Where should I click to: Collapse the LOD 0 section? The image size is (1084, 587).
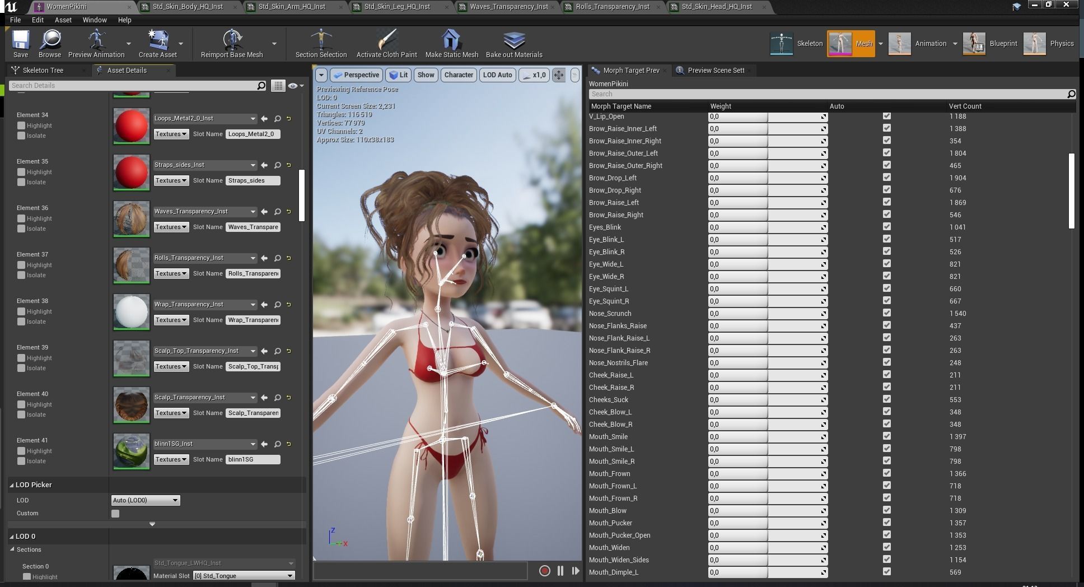[x=12, y=537]
